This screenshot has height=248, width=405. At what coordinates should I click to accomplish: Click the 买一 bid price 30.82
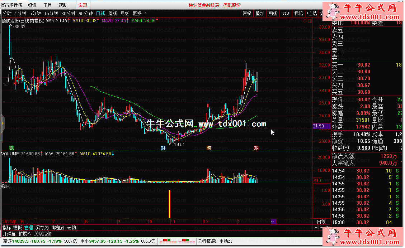point(364,65)
